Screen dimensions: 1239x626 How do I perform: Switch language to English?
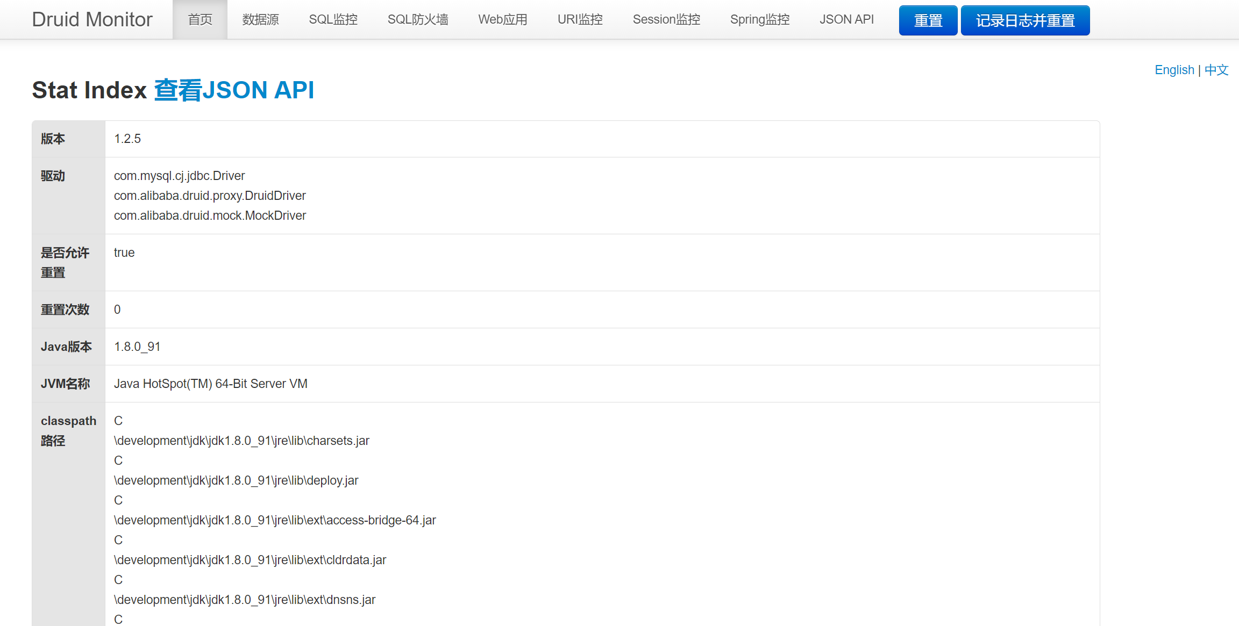point(1174,70)
